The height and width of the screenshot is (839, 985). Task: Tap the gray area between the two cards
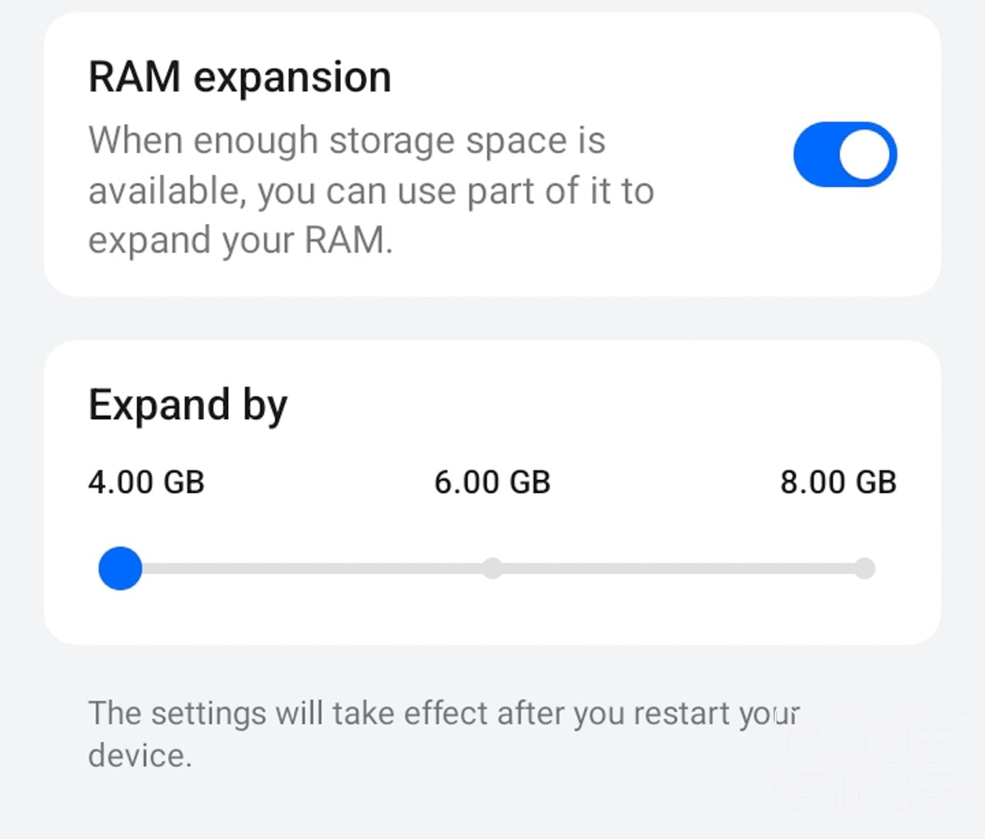(x=492, y=317)
